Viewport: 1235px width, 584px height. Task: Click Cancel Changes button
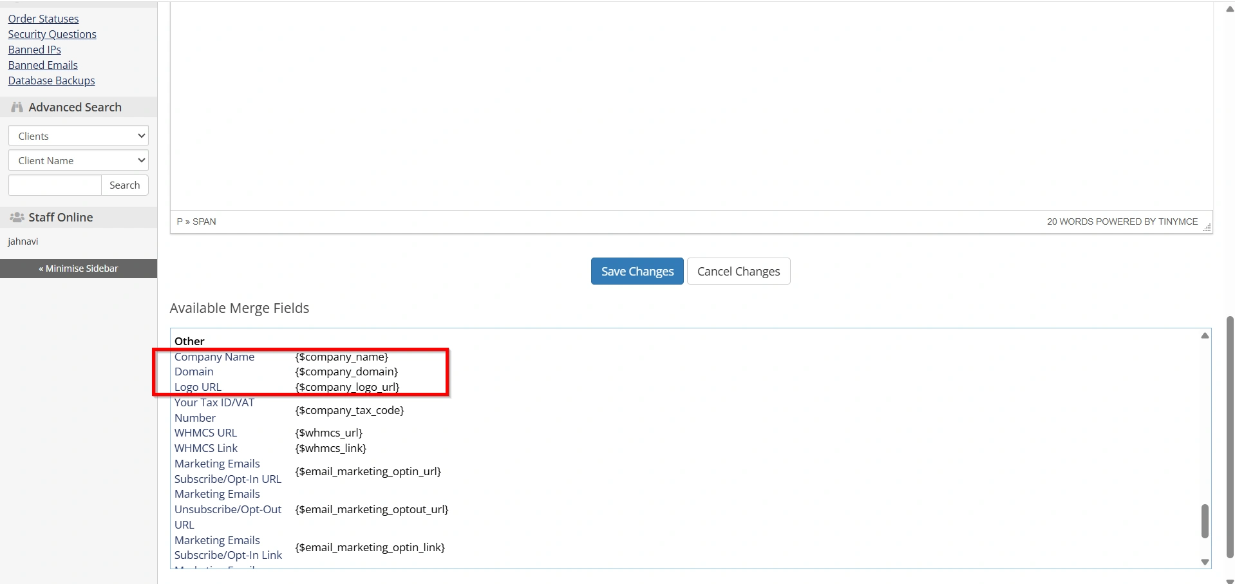pos(739,271)
